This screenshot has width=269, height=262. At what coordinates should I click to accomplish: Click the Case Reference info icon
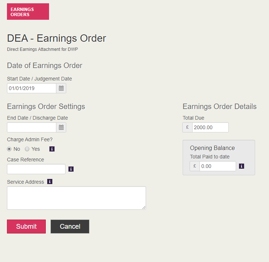71,169
